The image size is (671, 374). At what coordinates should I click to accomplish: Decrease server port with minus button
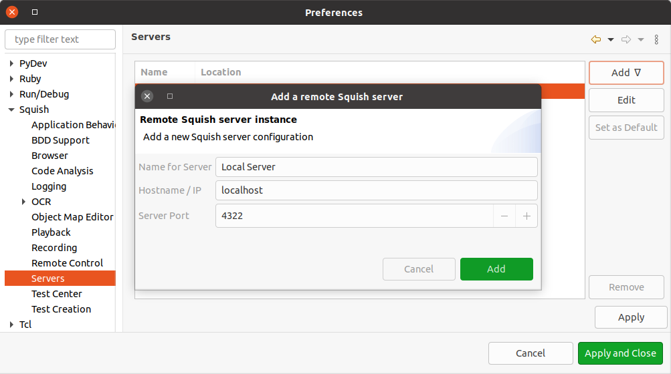pyautogui.click(x=504, y=216)
